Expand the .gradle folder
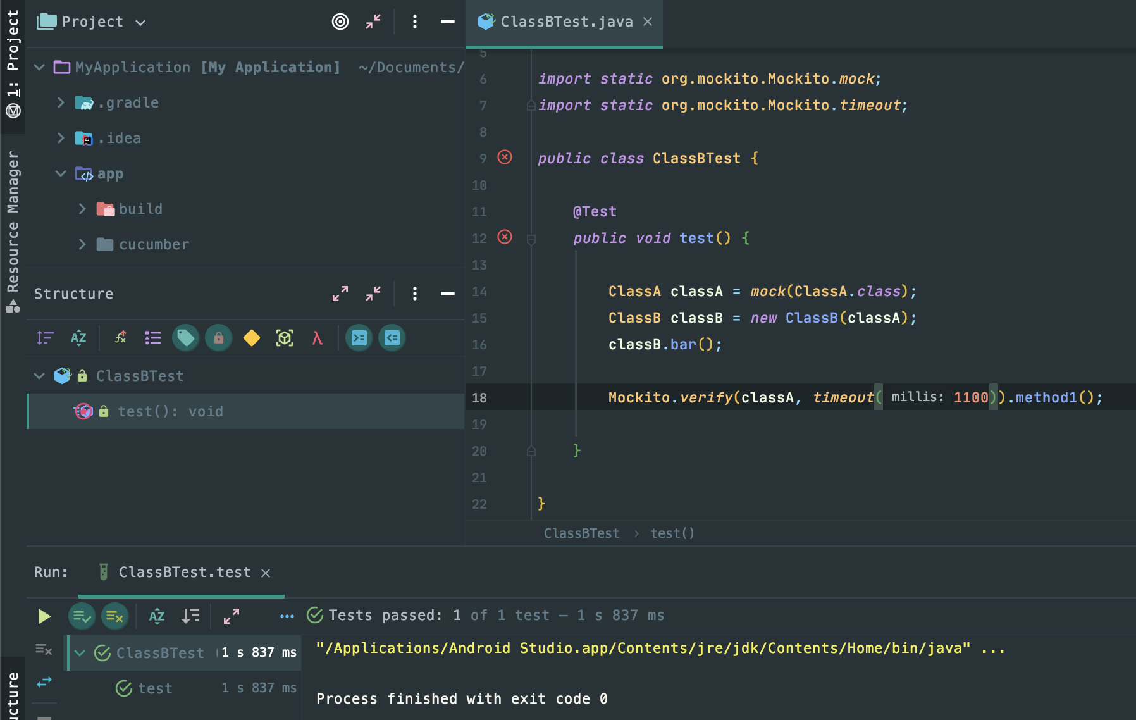The image size is (1136, 720). pos(61,102)
